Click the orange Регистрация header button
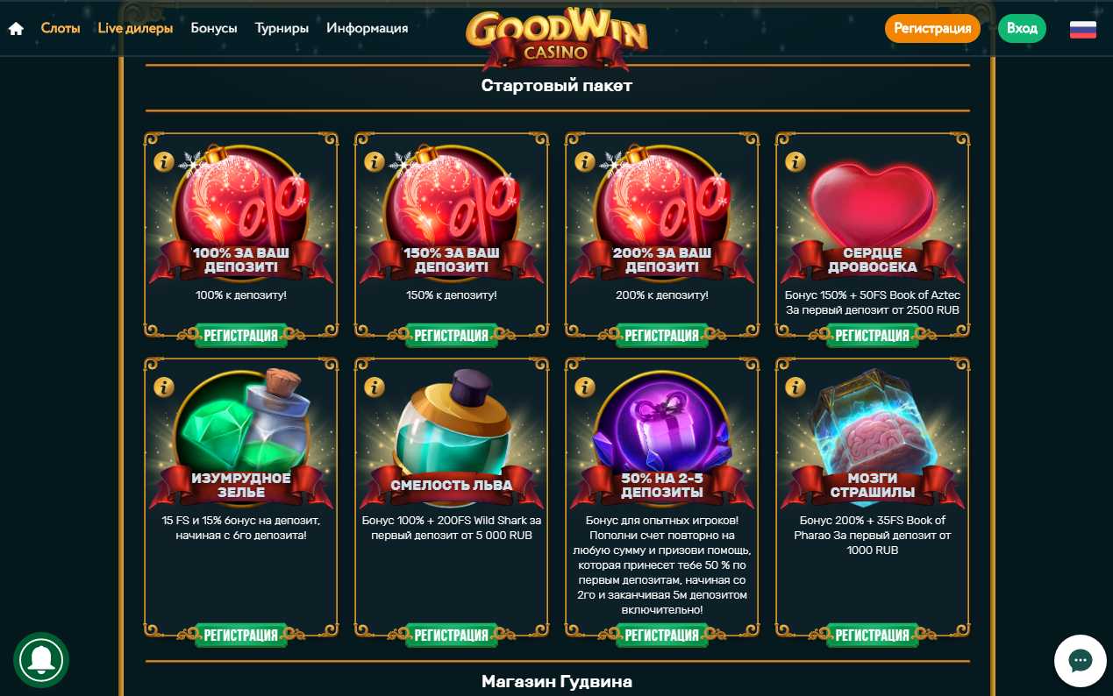Image resolution: width=1113 pixels, height=696 pixels. click(932, 28)
